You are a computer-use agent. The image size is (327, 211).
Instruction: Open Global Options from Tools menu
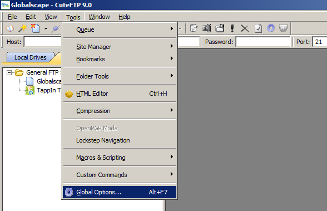point(120,192)
